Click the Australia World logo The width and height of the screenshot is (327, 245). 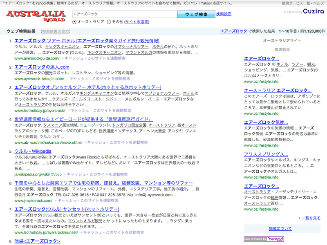click(36, 16)
